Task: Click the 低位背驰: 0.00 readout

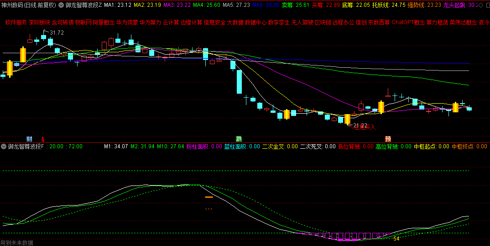Action: click(x=356, y=146)
